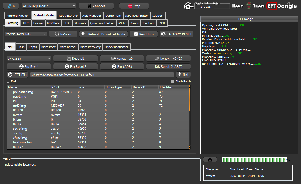
Task: Click the refresh R button icon
Action: click(11, 6)
